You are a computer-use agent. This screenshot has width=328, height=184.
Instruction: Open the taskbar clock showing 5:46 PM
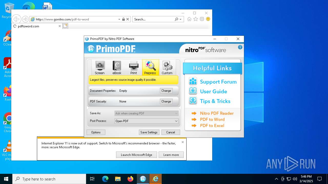coord(306,179)
